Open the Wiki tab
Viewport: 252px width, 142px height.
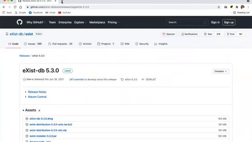tap(125, 44)
